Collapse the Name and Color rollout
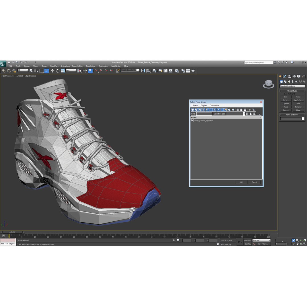The image size is (307, 307). (292, 115)
